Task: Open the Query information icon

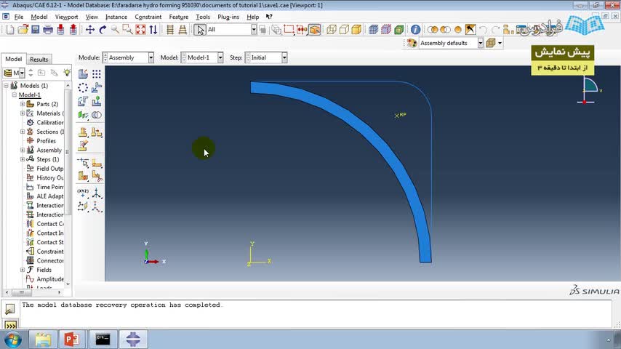Action: click(x=415, y=30)
